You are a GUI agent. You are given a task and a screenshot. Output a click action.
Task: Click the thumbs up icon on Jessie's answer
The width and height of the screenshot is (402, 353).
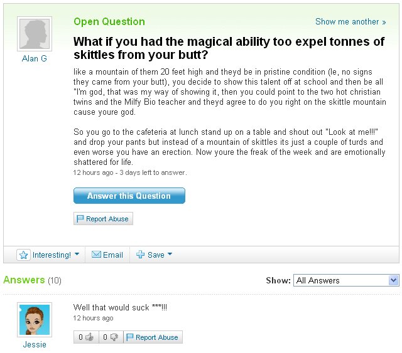coord(89,337)
